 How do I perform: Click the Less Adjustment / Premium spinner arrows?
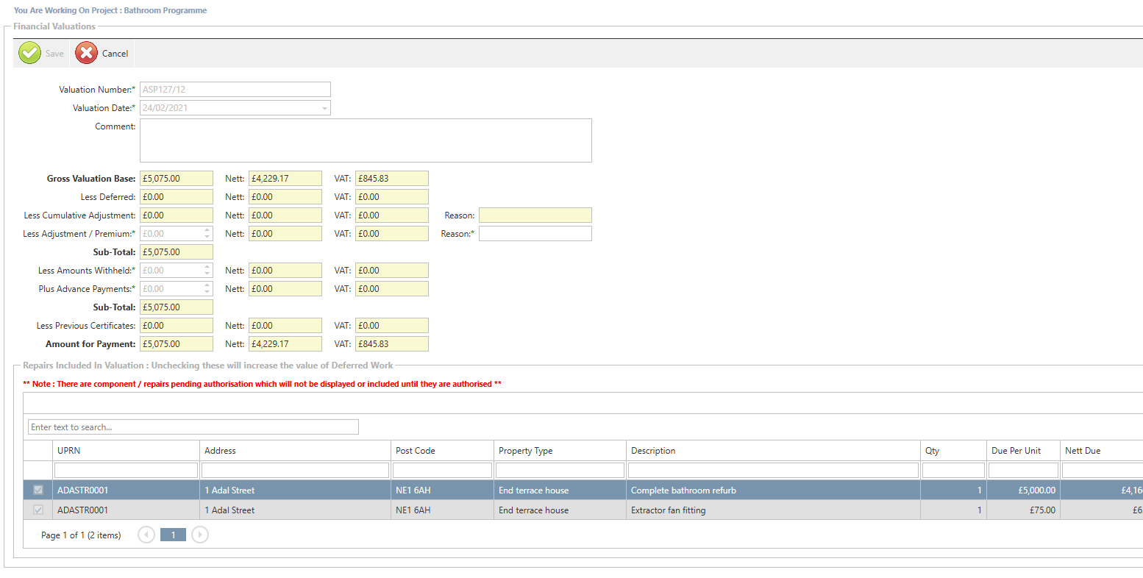[207, 233]
